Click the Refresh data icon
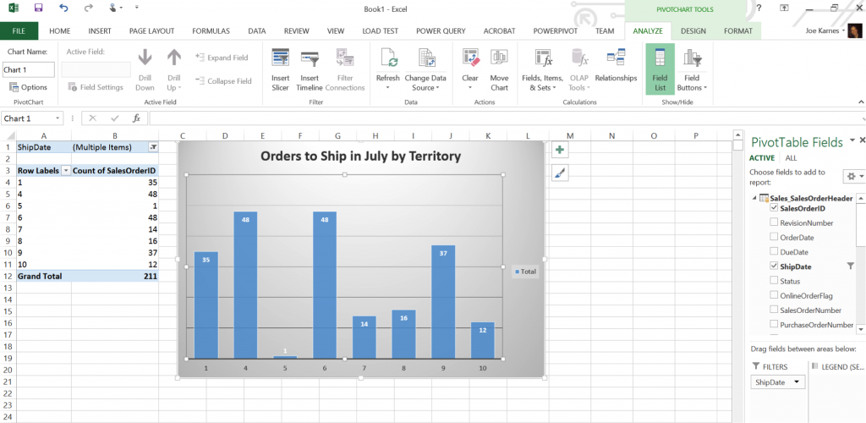866x423 pixels. click(388, 59)
